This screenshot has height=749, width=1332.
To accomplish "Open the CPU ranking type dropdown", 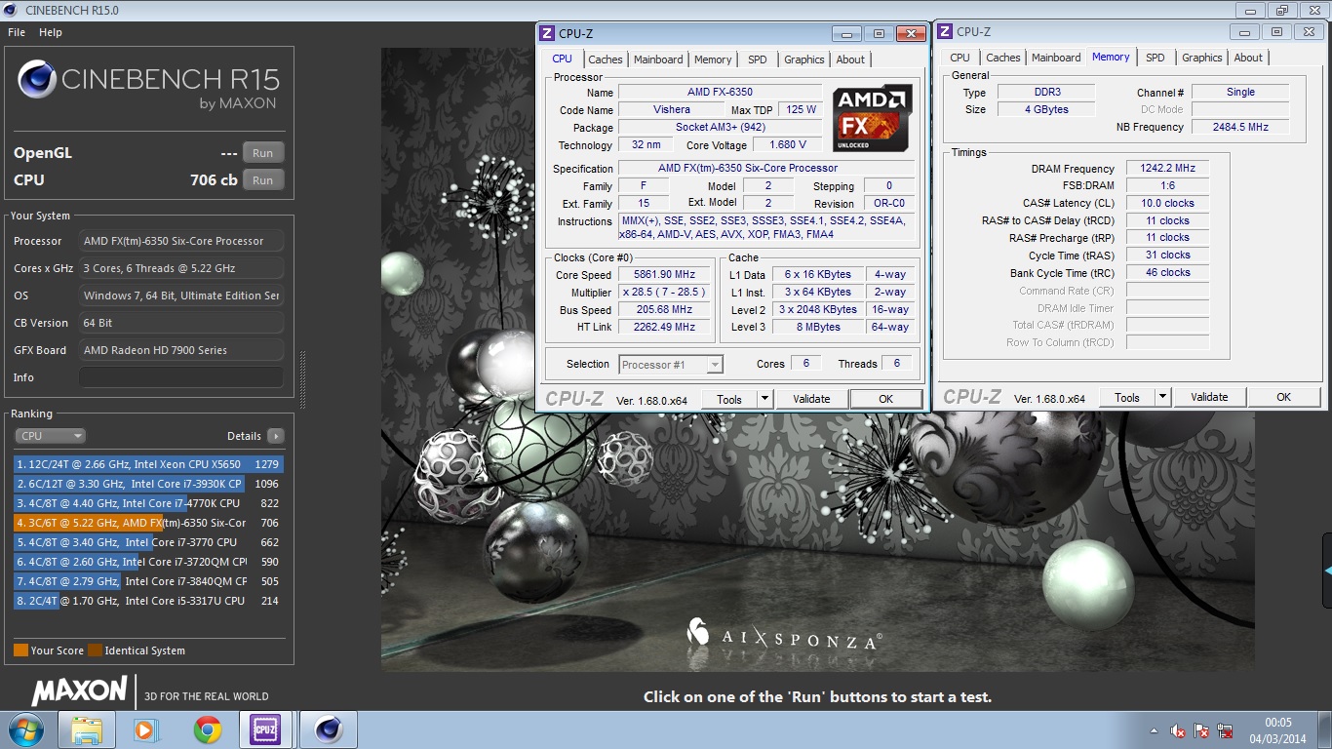I will (50, 436).
